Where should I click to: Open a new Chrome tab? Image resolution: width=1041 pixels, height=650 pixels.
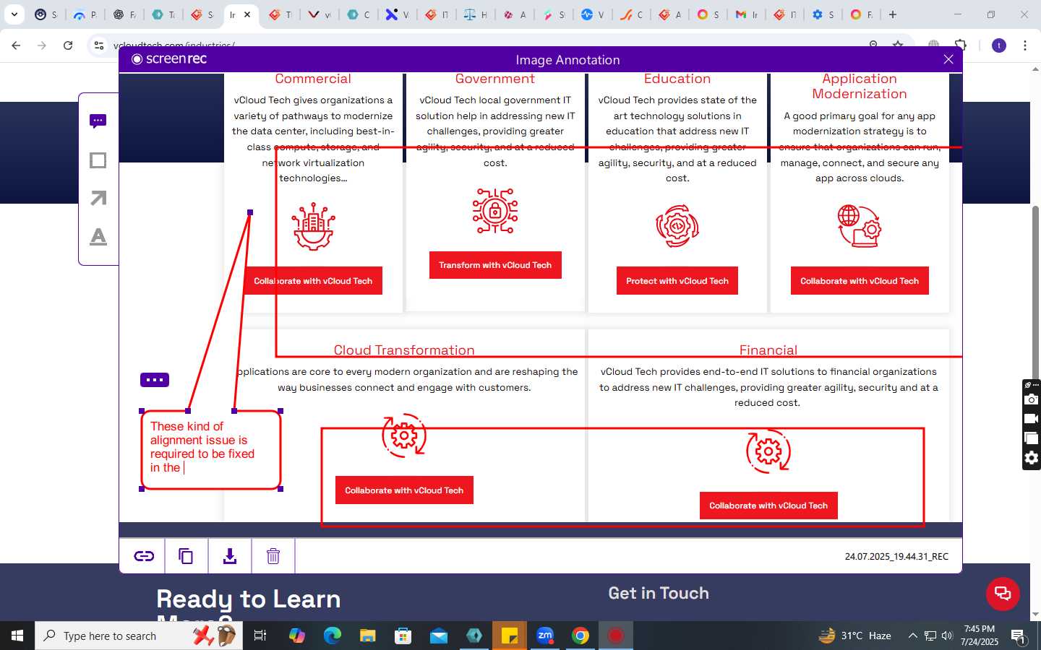pos(893,14)
